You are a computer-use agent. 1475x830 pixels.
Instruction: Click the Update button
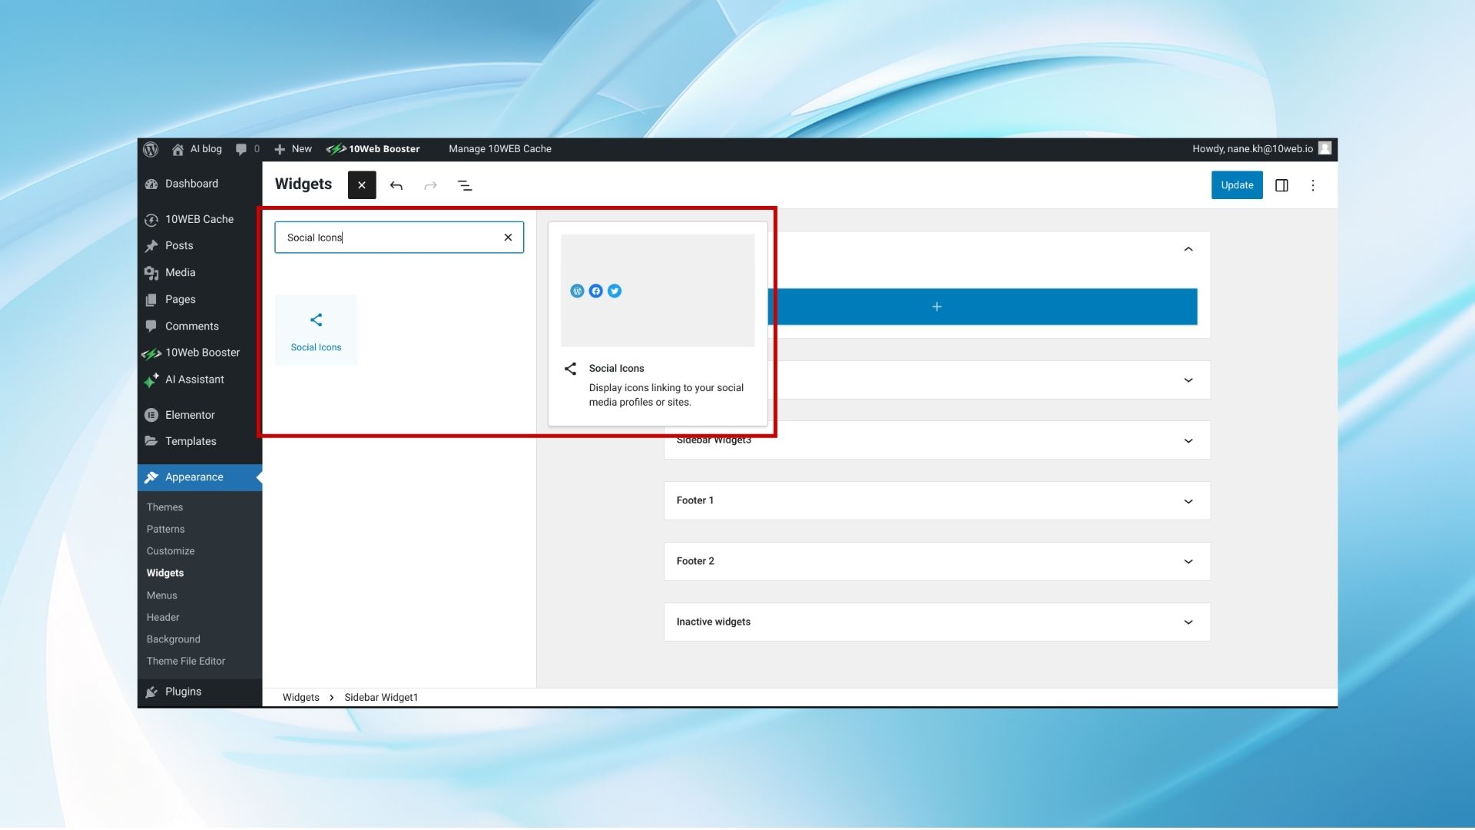click(1237, 185)
